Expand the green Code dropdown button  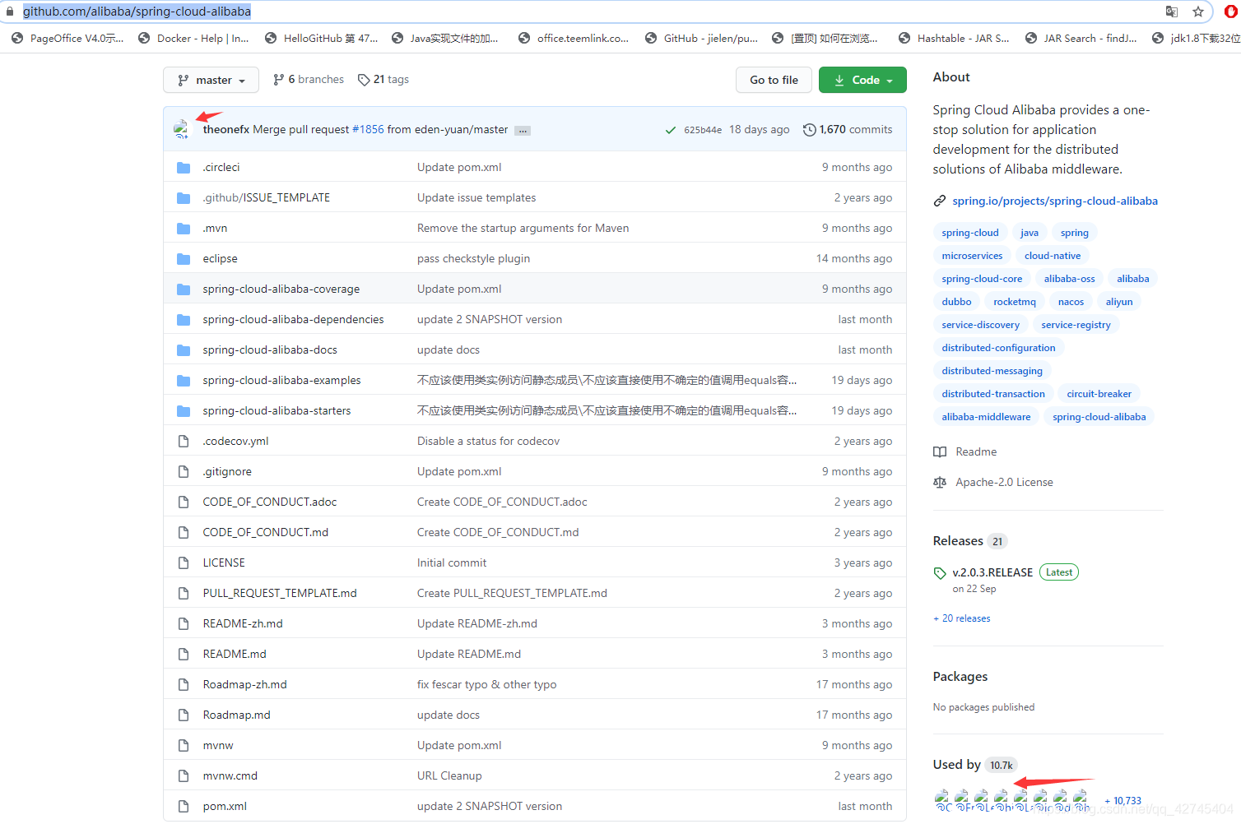[862, 80]
